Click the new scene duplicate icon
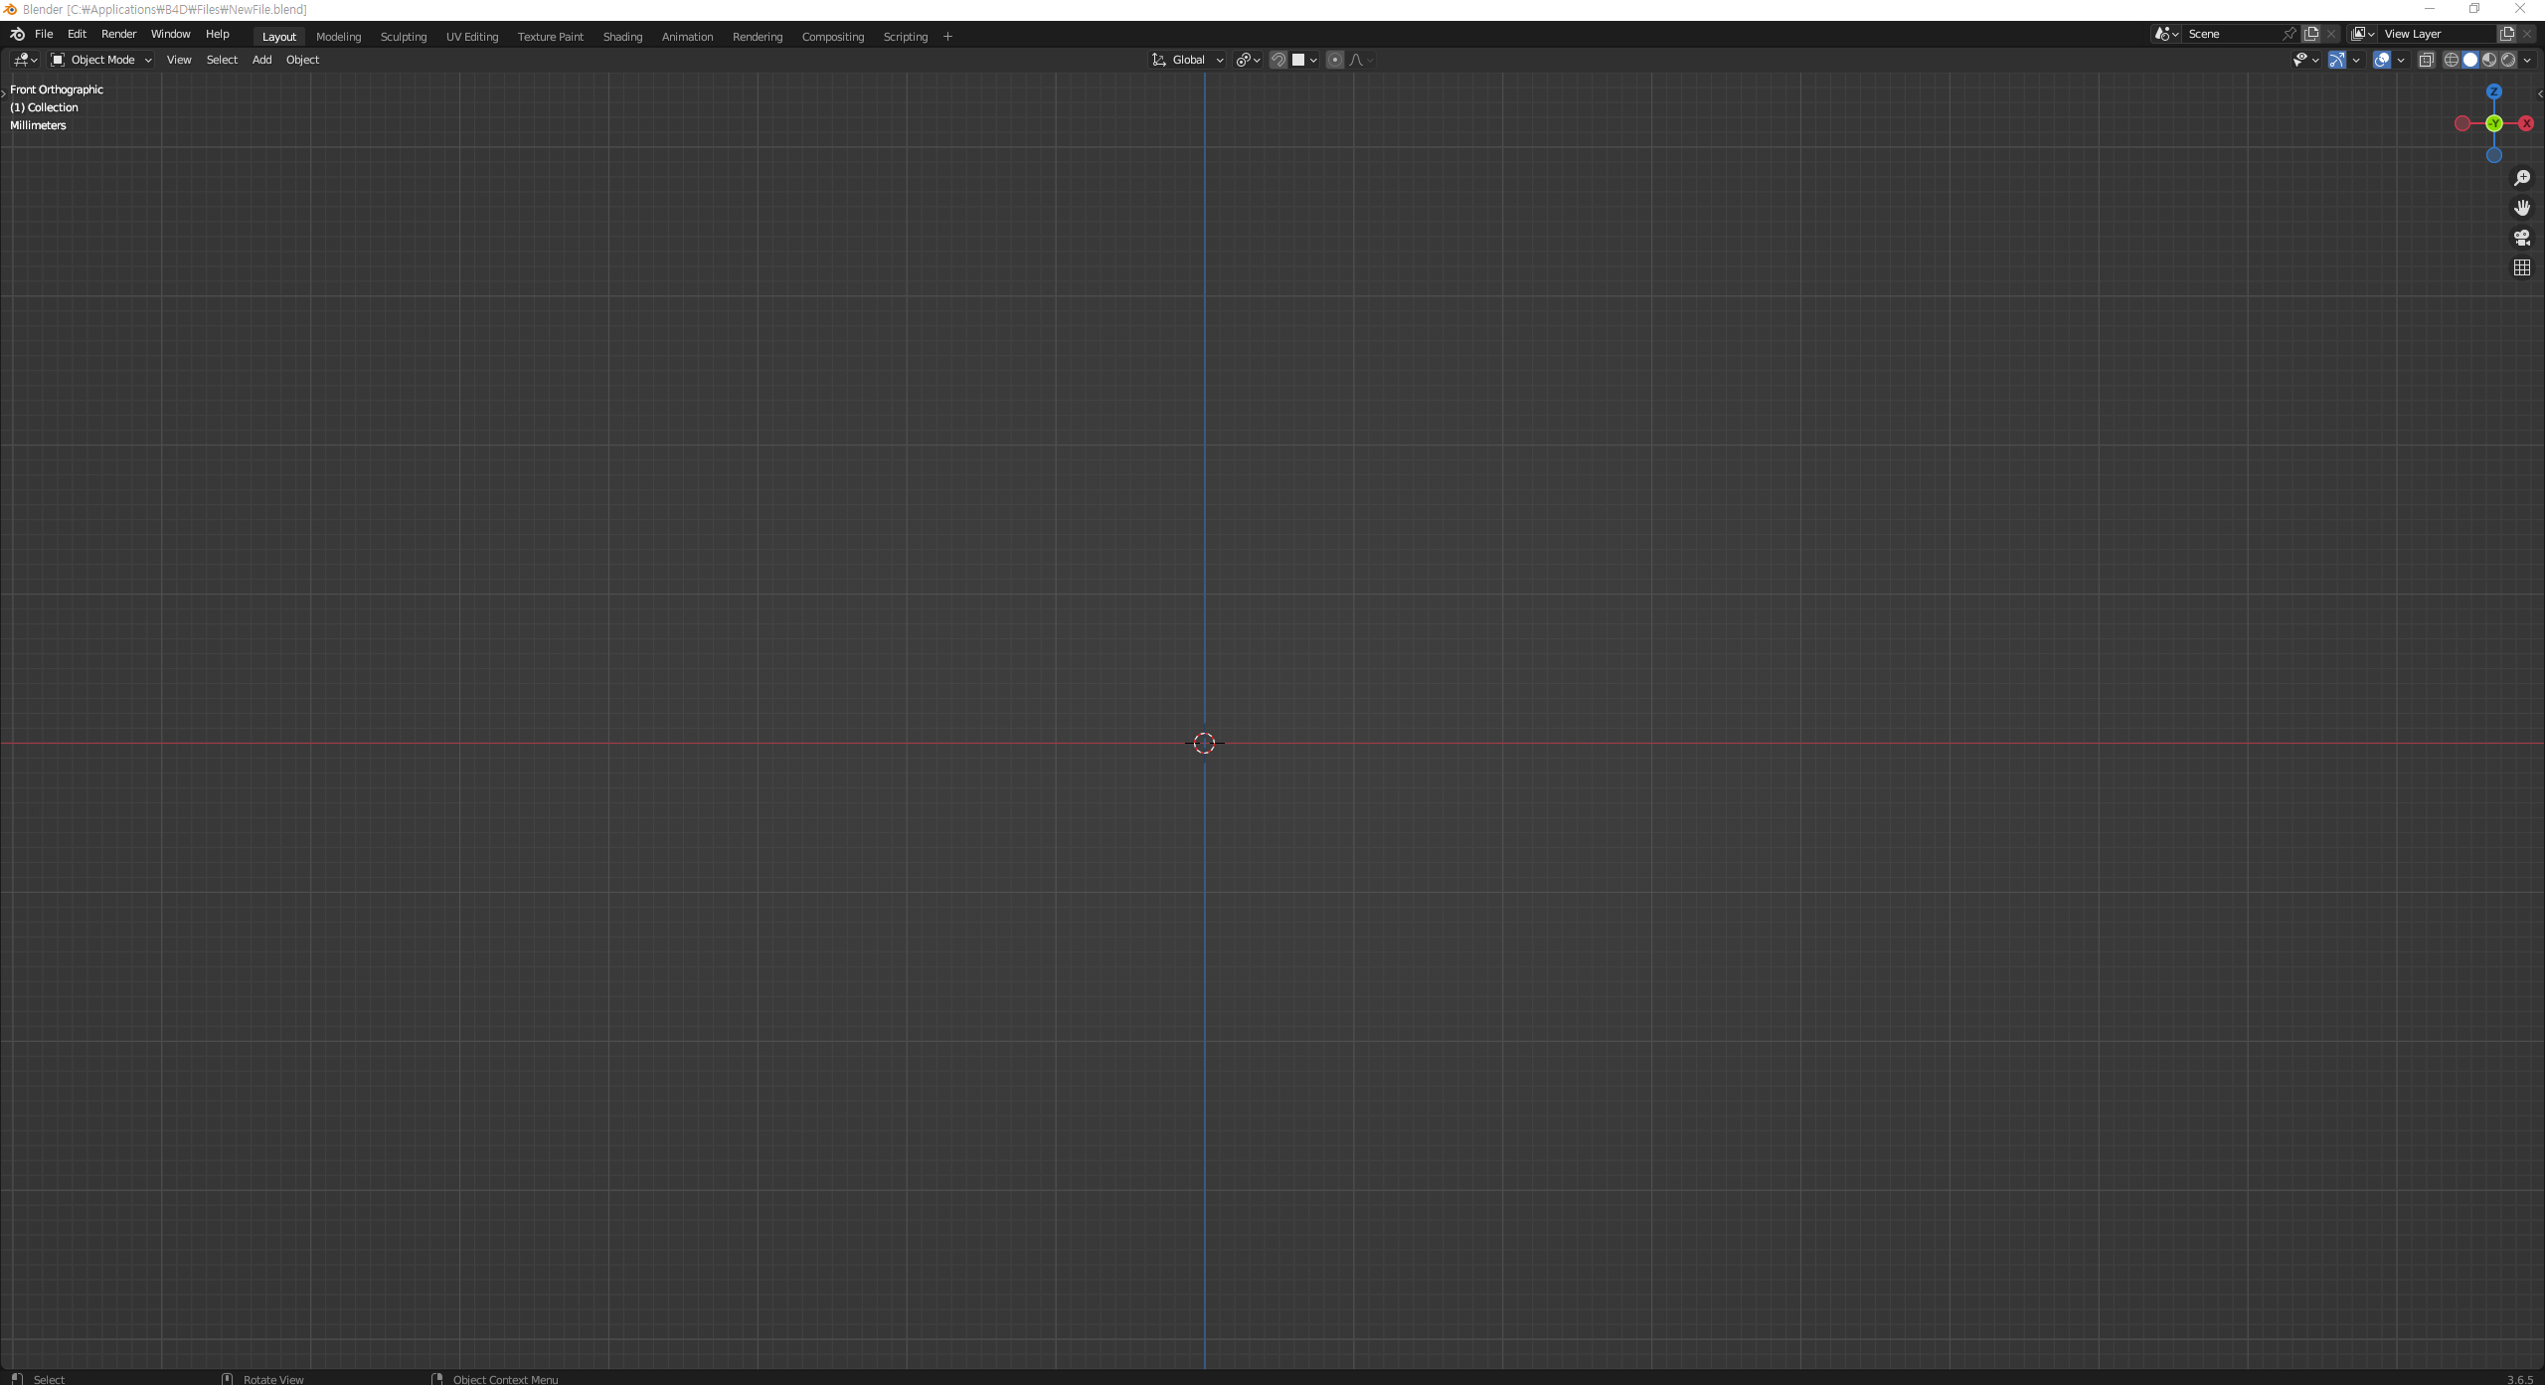The width and height of the screenshot is (2545, 1385). pos(2311,34)
